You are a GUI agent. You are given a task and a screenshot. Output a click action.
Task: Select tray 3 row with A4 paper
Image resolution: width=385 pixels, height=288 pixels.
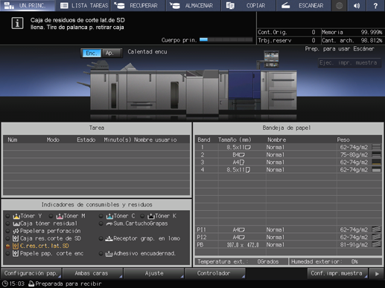(x=288, y=163)
